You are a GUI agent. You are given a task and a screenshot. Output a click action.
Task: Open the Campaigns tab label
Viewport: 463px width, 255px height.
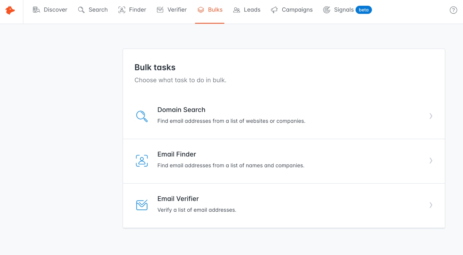(x=297, y=10)
